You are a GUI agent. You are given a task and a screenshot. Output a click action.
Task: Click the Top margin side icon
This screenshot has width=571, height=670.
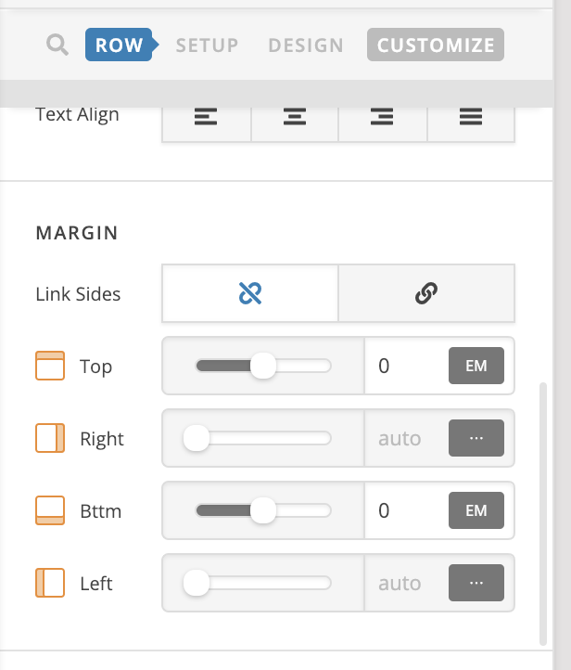pyautogui.click(x=50, y=366)
